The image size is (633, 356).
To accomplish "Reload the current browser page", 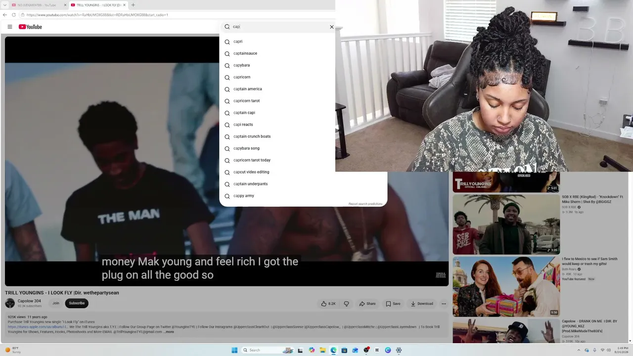I will pyautogui.click(x=14, y=15).
